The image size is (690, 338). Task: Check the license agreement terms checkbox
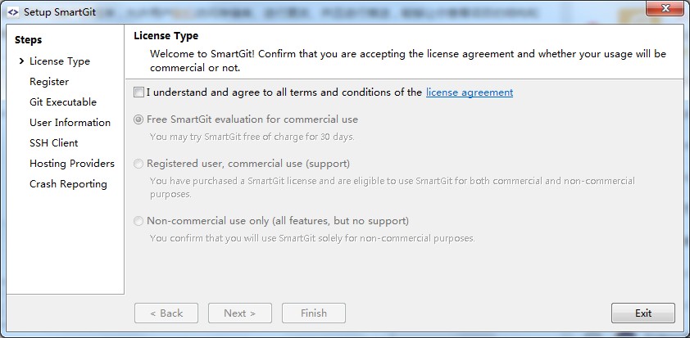[138, 92]
